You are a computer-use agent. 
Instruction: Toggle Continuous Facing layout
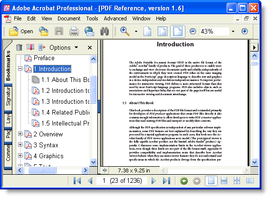pos(237,181)
